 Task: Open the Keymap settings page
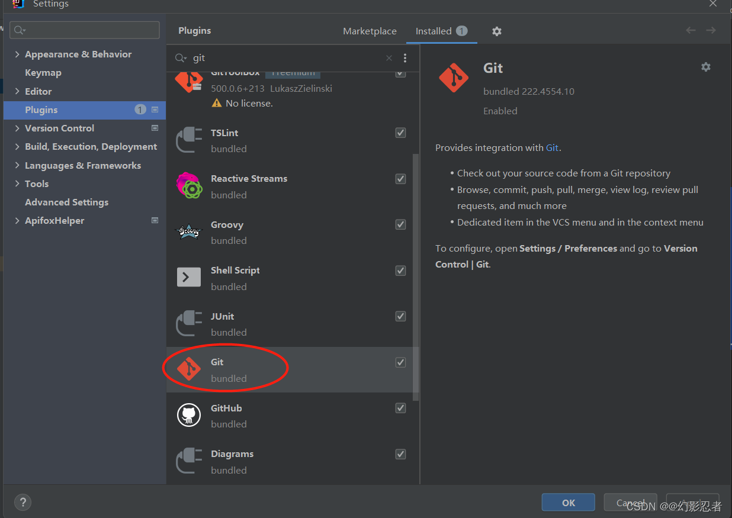coord(43,72)
